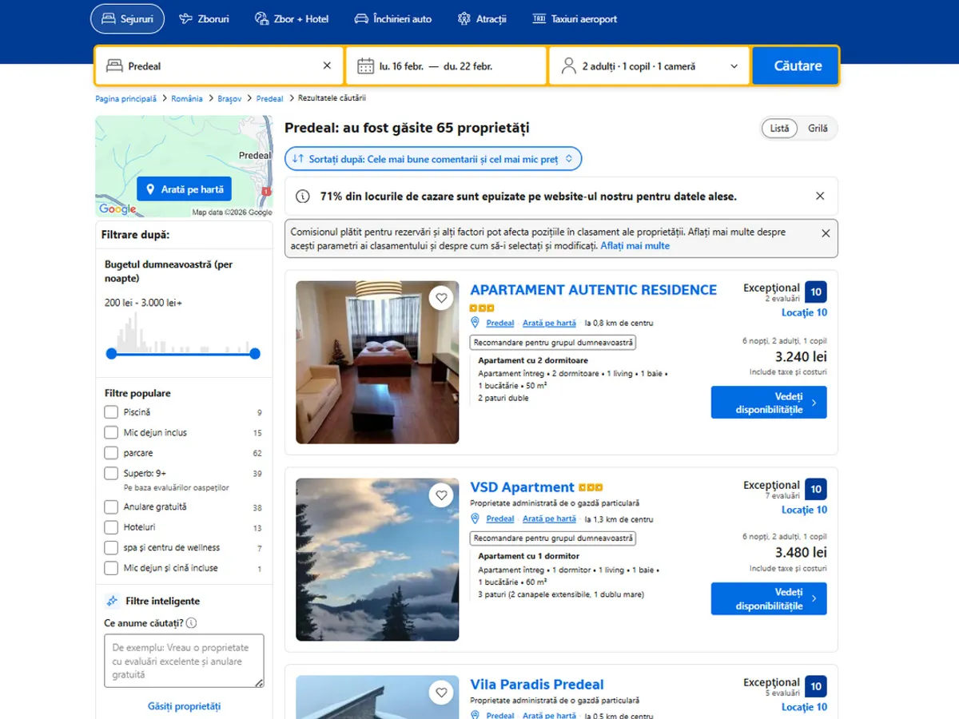Save VSD Apartment with the heart icon
Screen dimensions: 959x719
click(x=441, y=495)
